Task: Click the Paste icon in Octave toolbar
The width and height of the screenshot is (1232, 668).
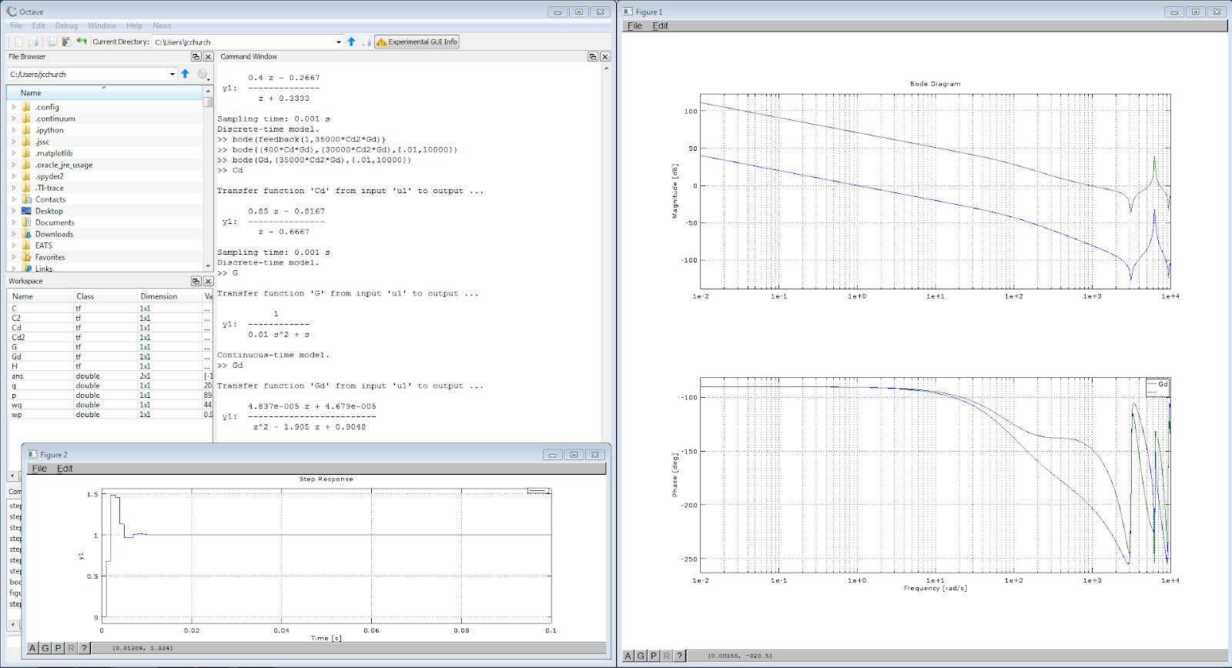Action: click(66, 42)
